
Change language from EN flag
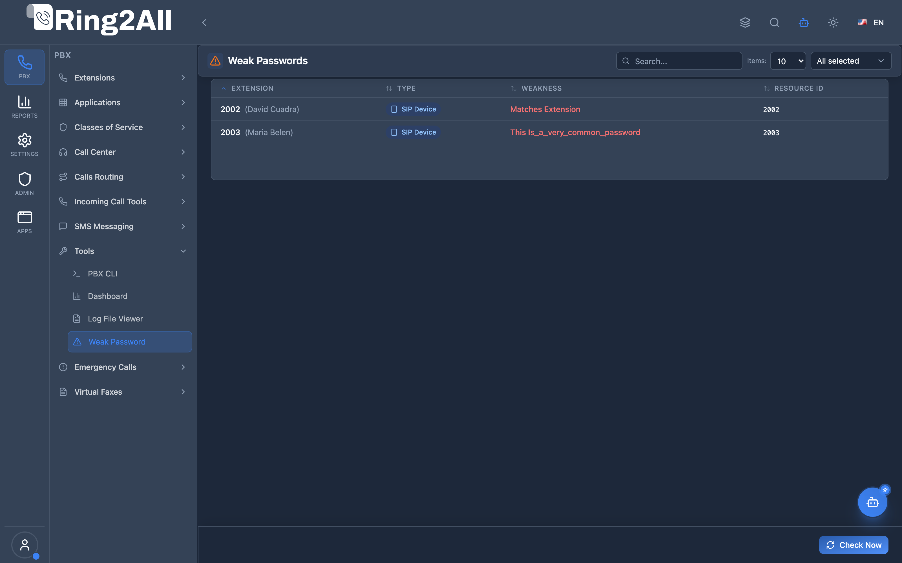(x=871, y=22)
